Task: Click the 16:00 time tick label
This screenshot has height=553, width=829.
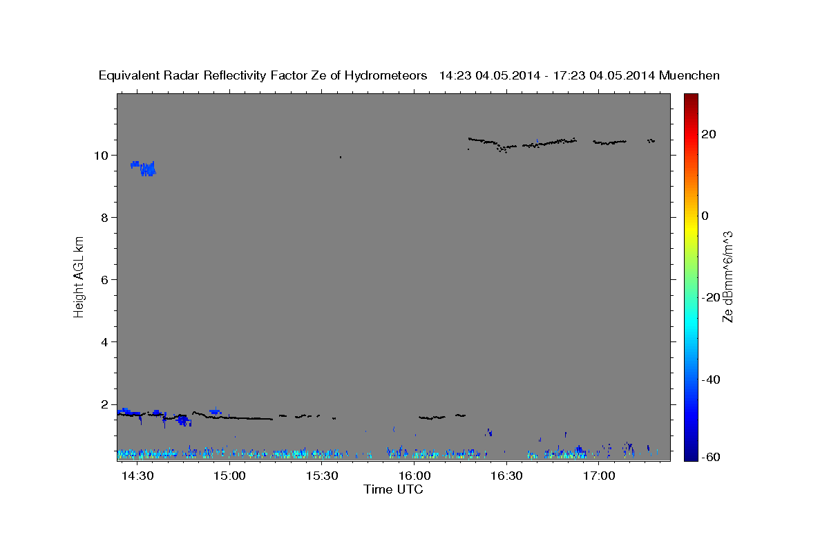Action: tap(414, 476)
